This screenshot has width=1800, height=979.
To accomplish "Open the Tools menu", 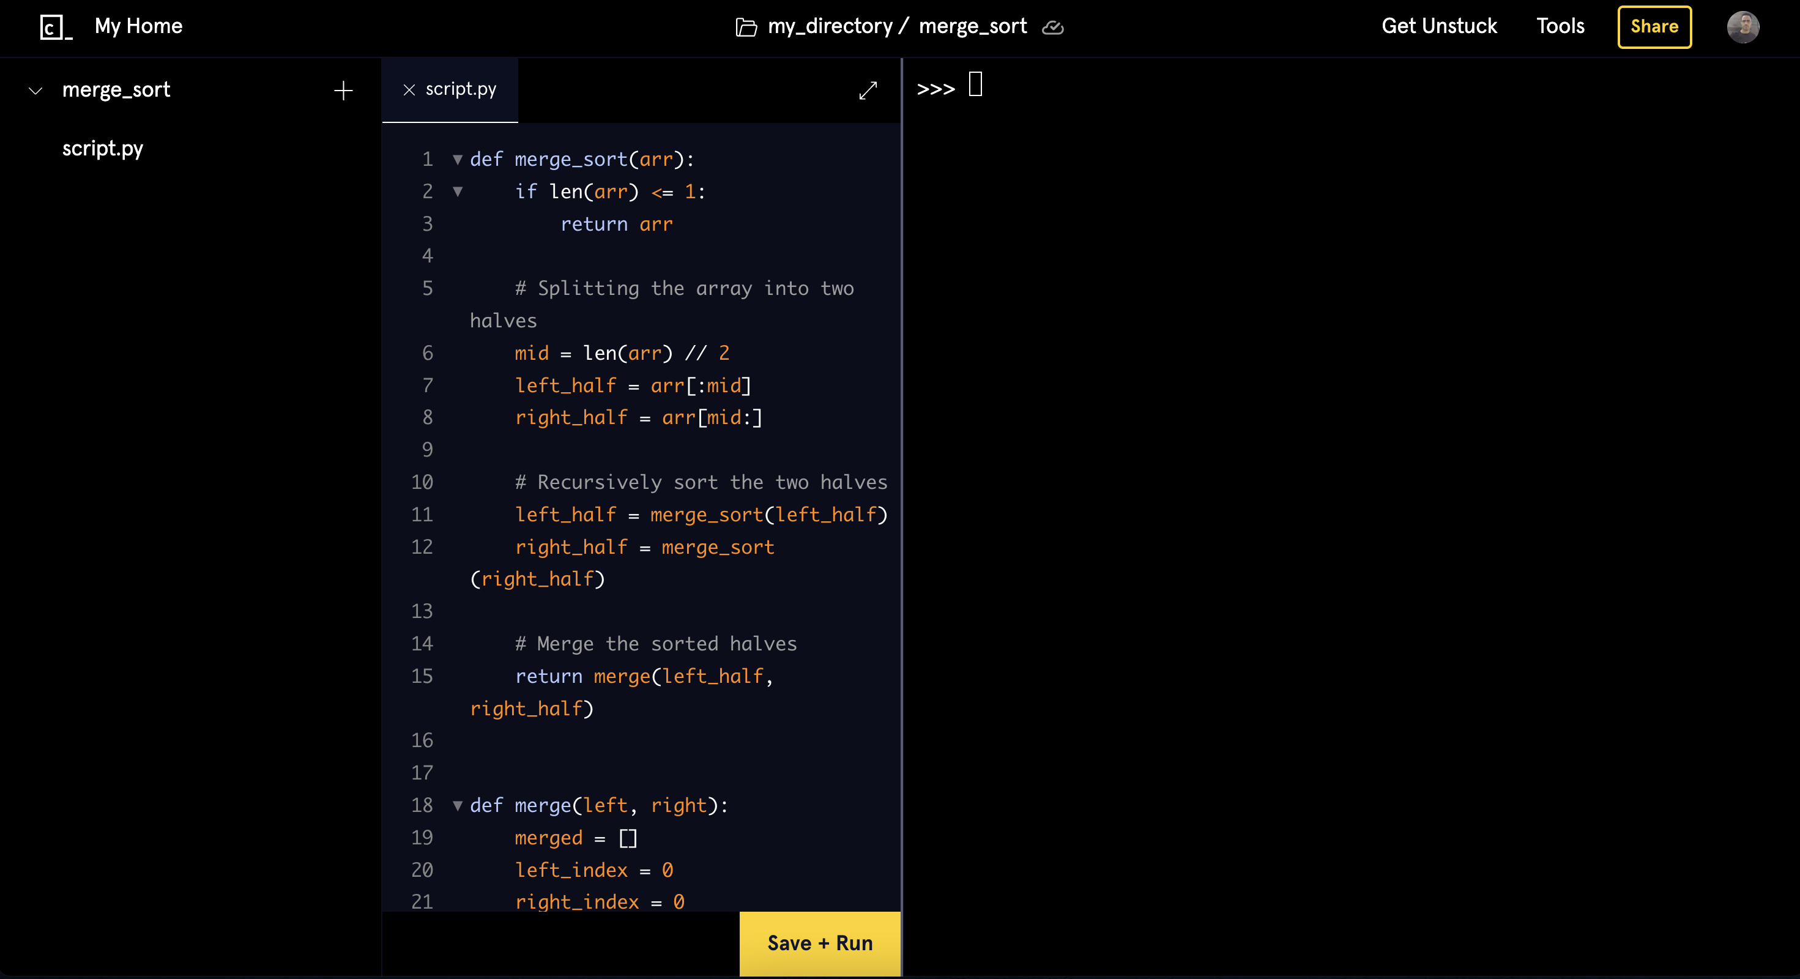I will click(1560, 26).
